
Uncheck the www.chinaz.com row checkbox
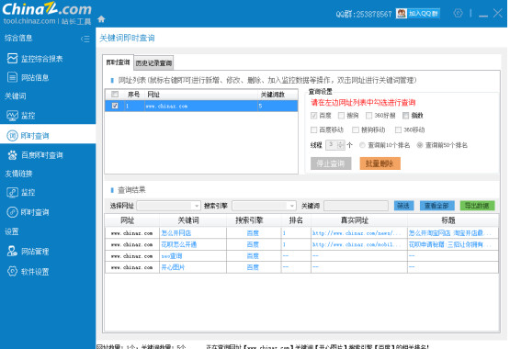pos(115,106)
